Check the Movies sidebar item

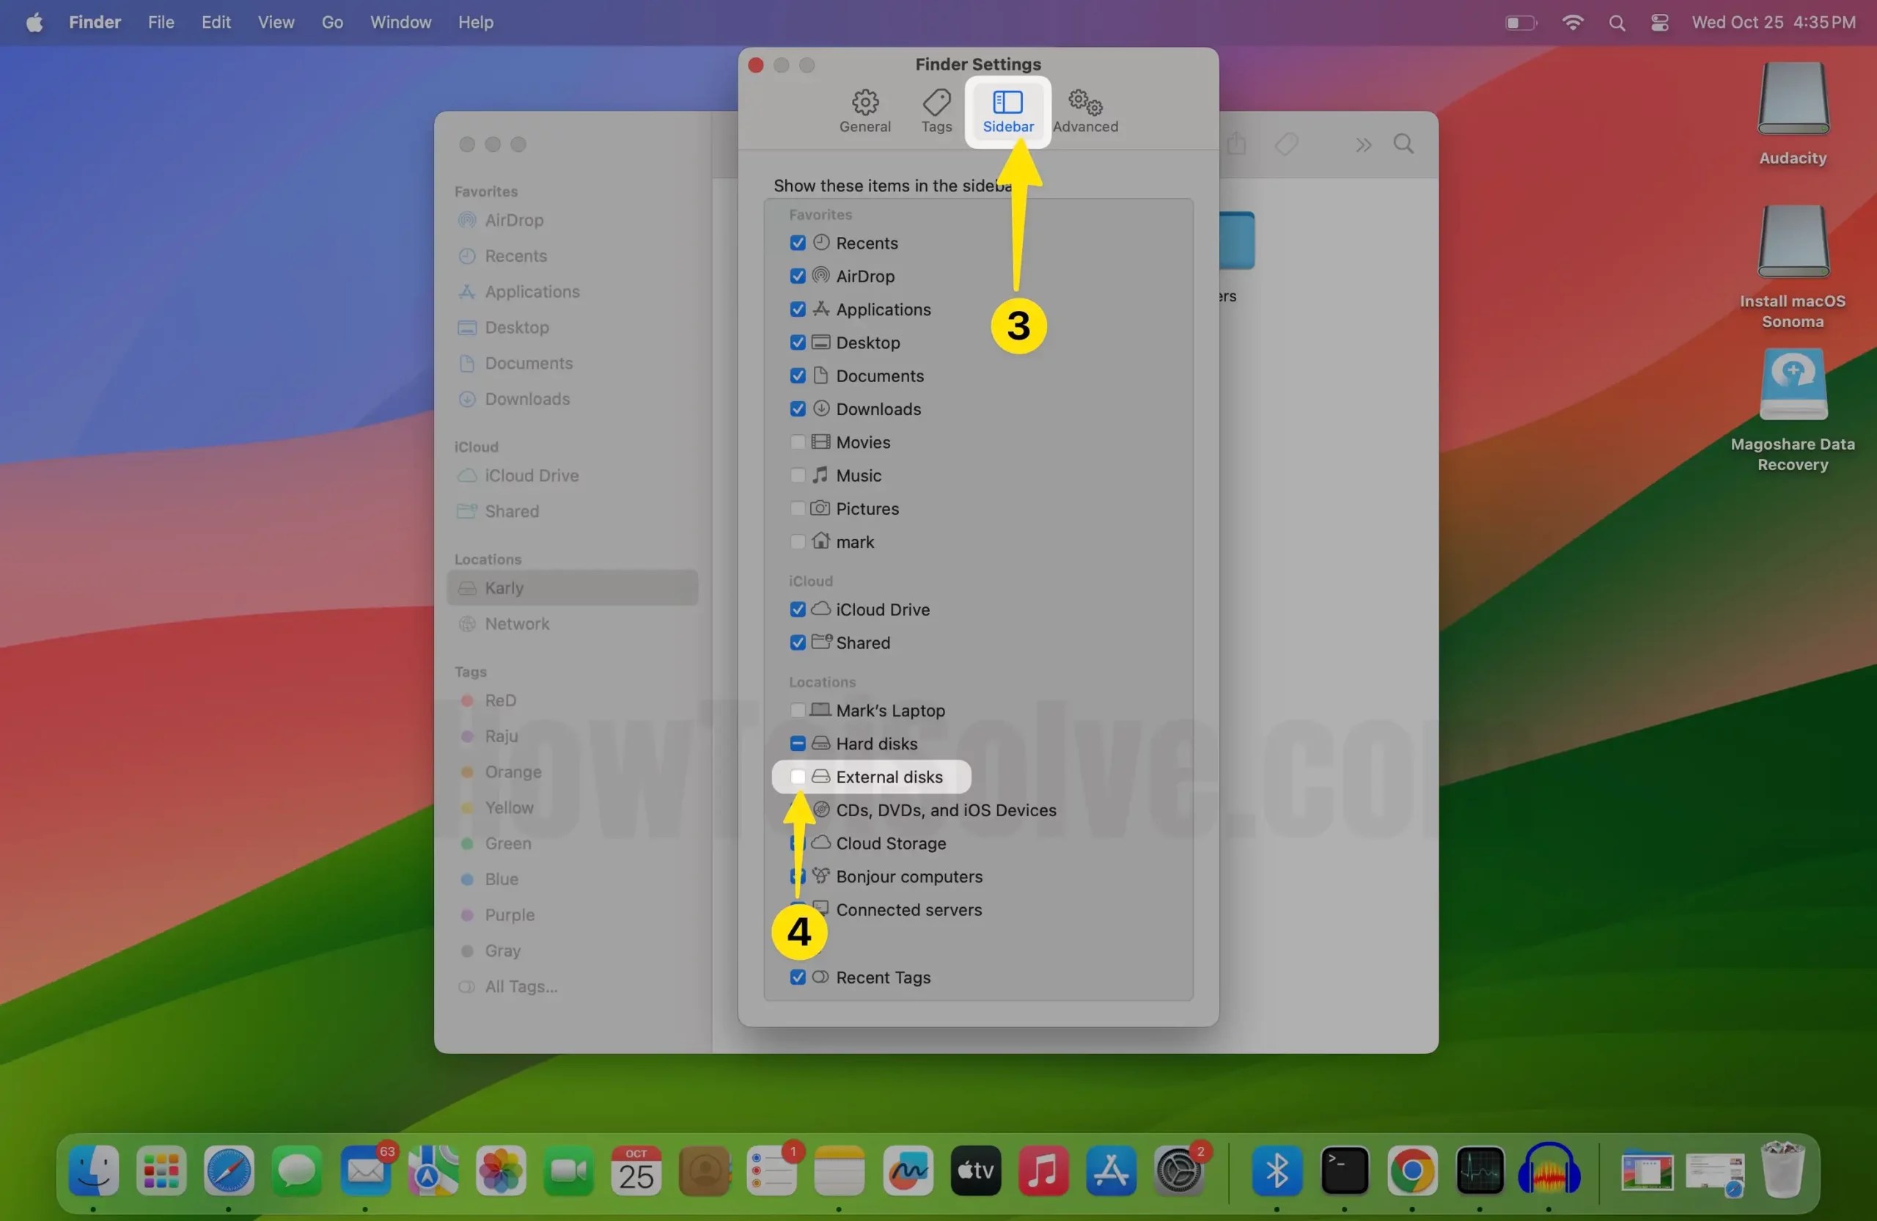(797, 442)
